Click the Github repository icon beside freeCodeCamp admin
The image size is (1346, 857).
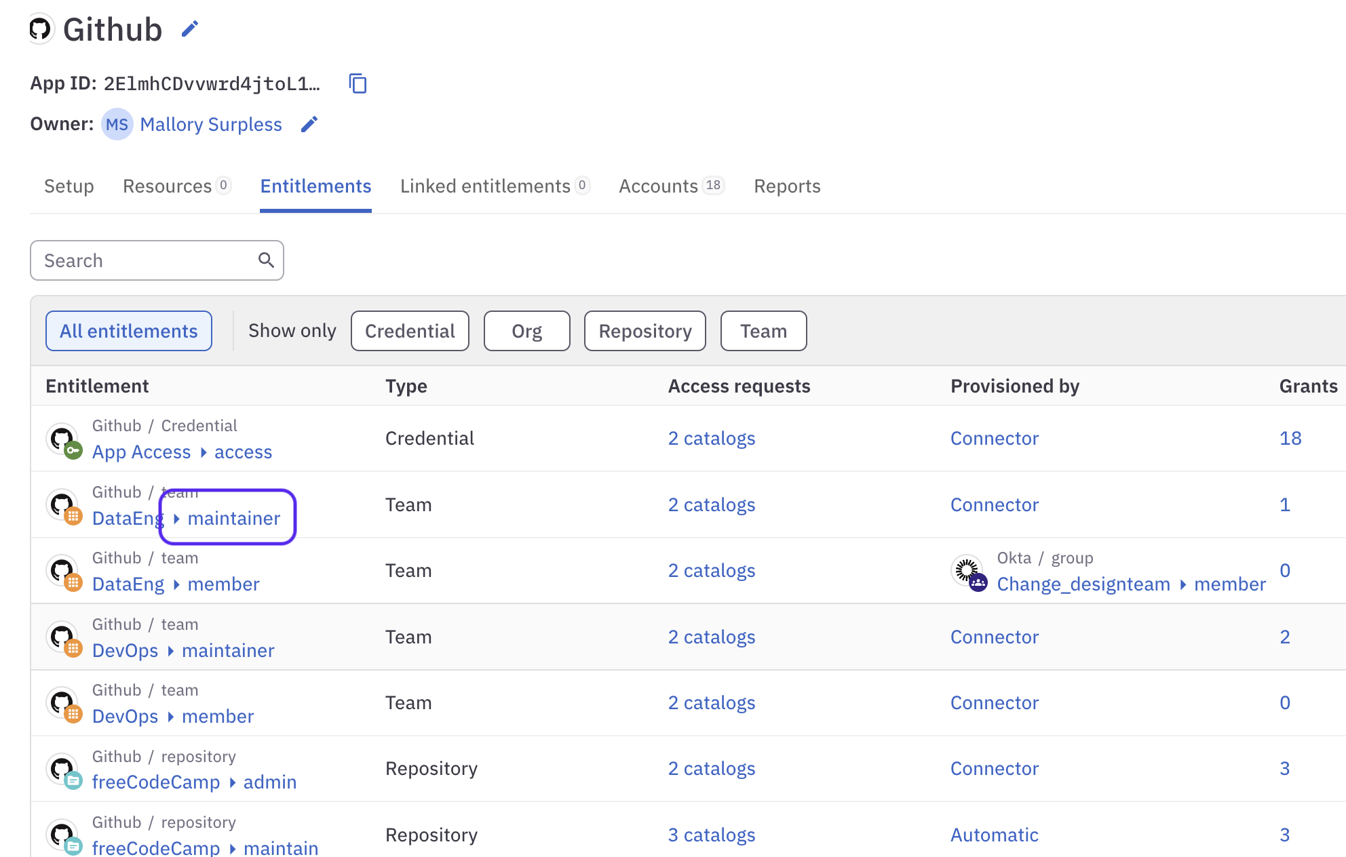pos(64,769)
